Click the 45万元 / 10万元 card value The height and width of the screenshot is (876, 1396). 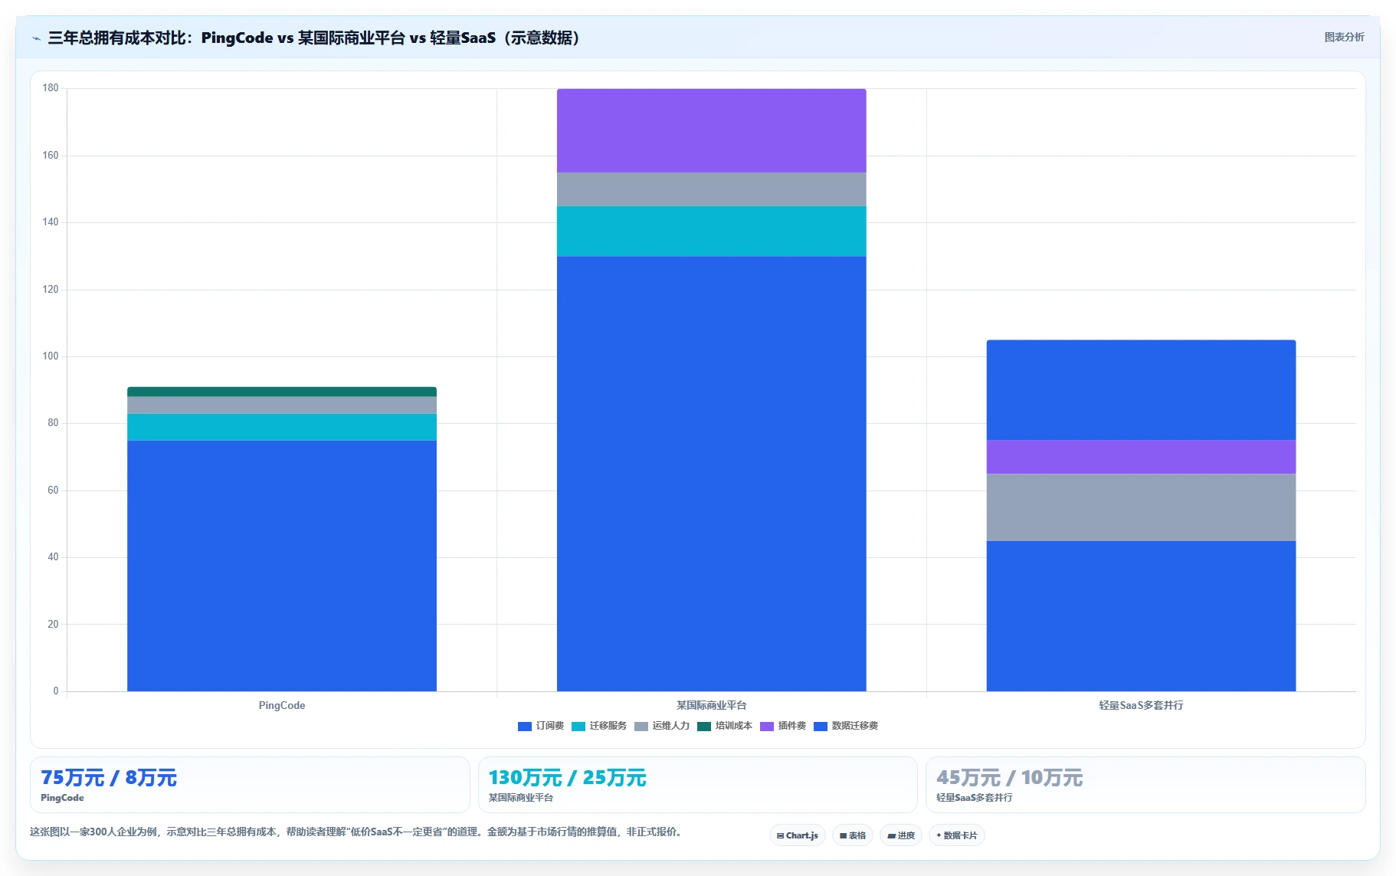(1010, 778)
